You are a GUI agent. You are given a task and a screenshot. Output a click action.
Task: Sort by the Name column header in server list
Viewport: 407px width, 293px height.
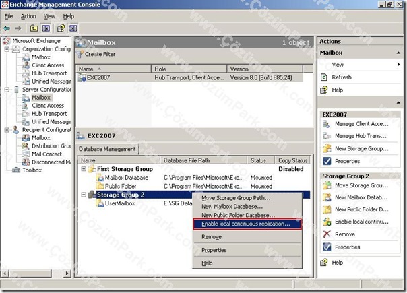(113, 69)
